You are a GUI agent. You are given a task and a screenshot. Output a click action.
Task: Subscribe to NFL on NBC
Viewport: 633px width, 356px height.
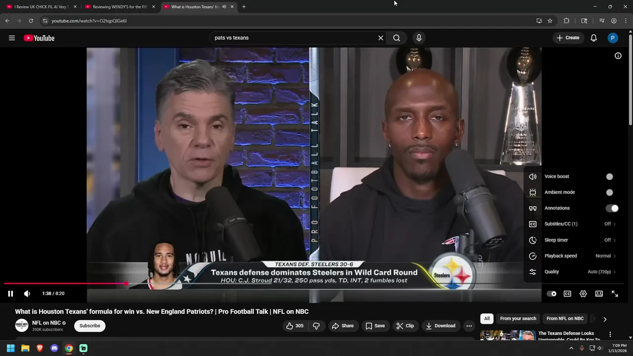90,326
